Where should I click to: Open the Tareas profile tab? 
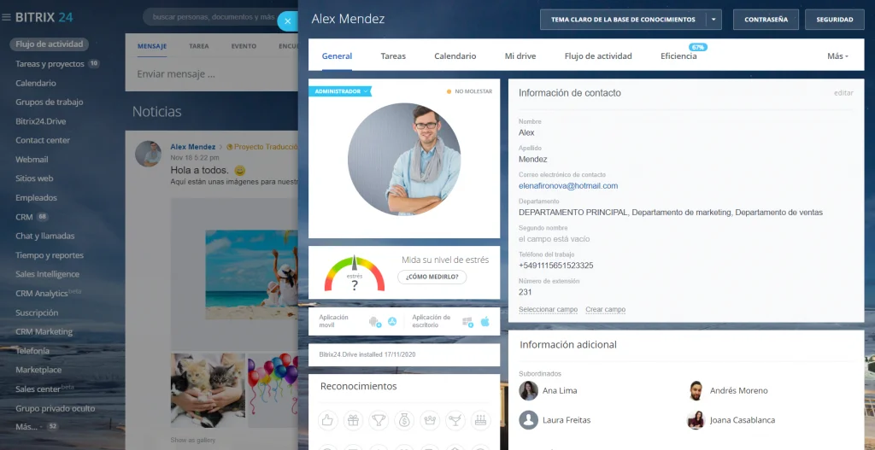pyautogui.click(x=393, y=56)
